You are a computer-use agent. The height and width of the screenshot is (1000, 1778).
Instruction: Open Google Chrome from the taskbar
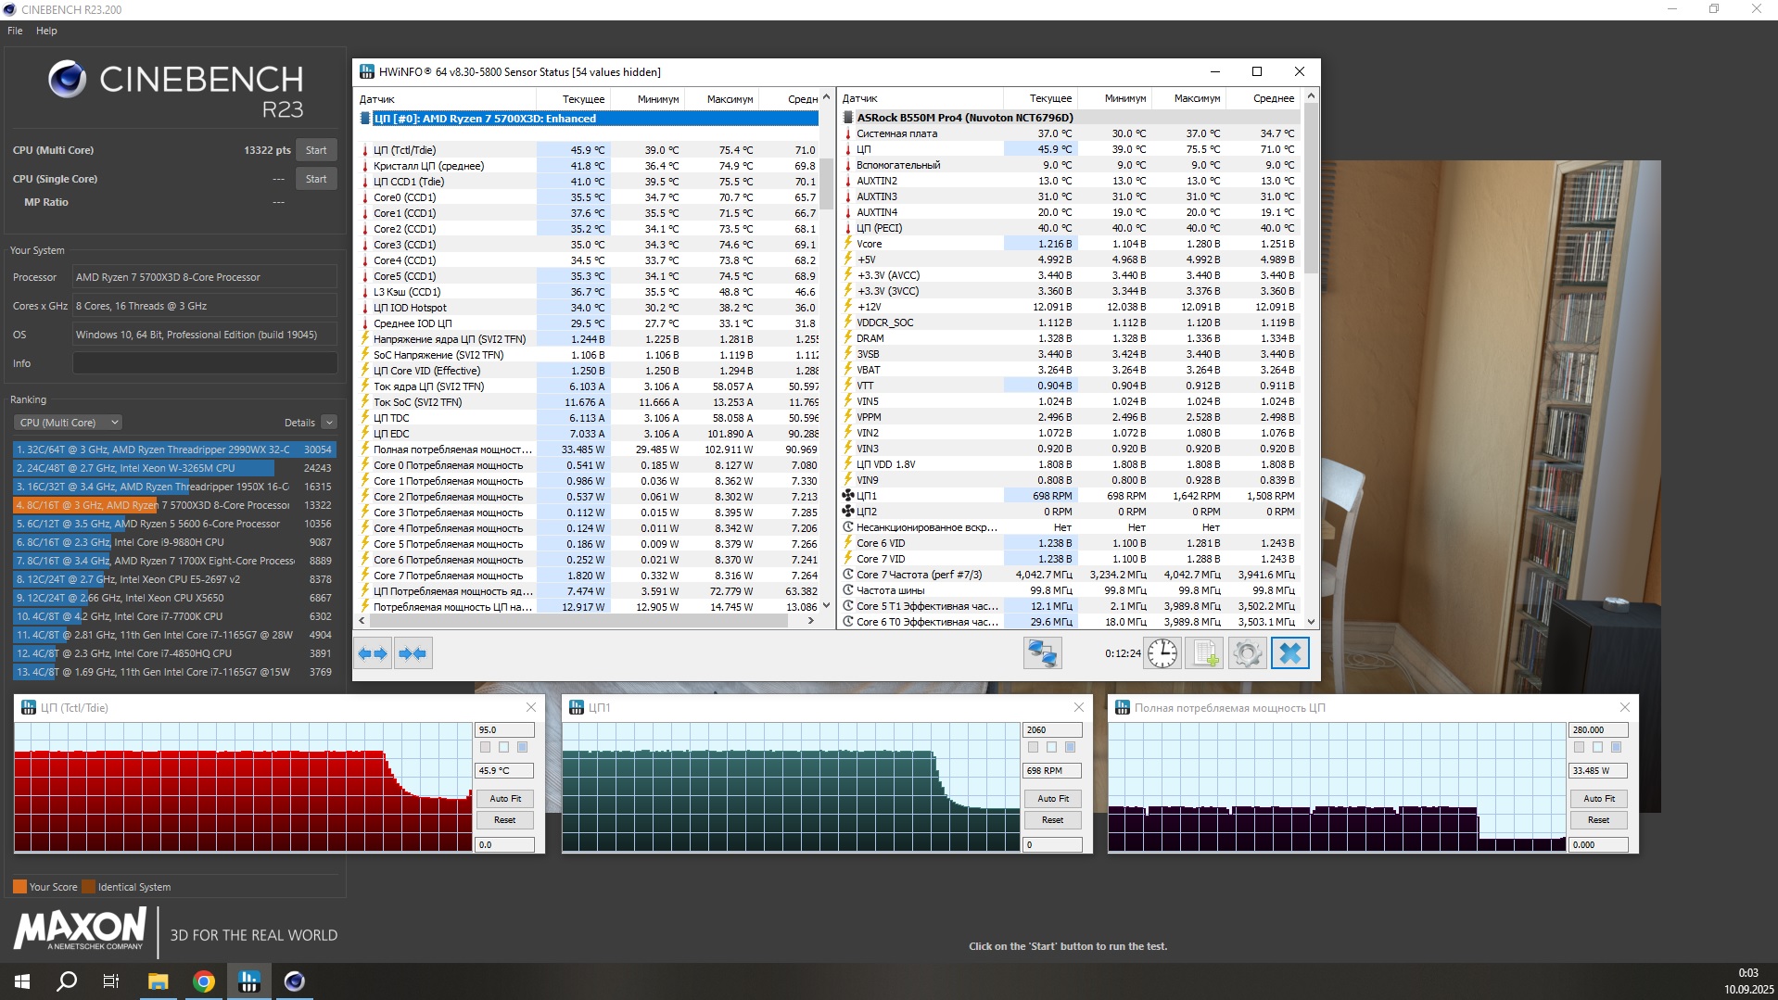click(204, 981)
